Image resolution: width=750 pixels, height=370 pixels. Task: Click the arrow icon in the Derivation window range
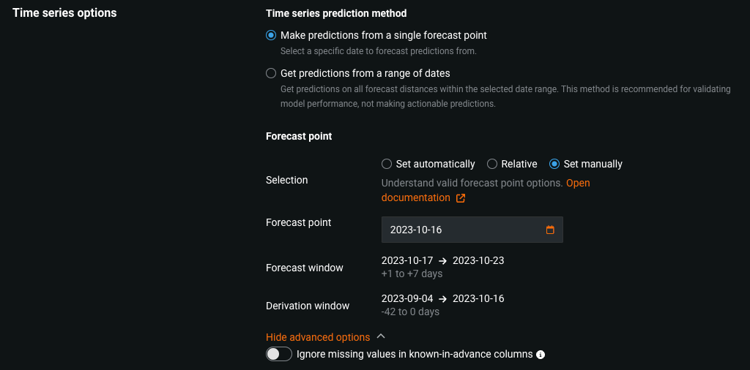[443, 299]
